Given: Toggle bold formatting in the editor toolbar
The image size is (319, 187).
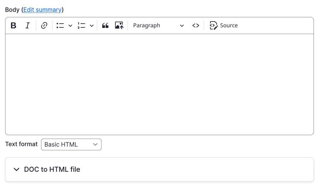Looking at the screenshot, I should point(14,26).
